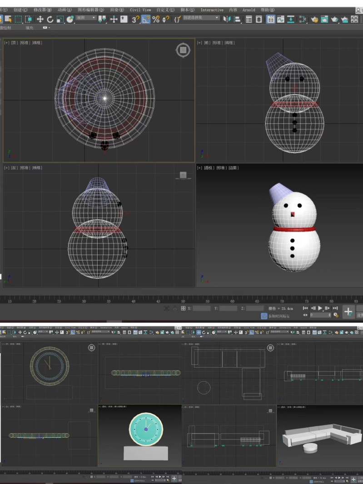Select the Move tool in the toolbar

40,19
